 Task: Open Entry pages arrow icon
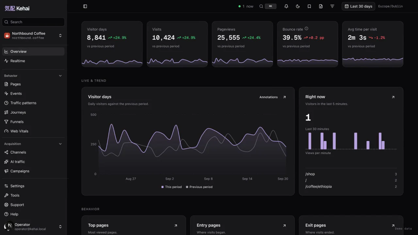[x=284, y=226]
